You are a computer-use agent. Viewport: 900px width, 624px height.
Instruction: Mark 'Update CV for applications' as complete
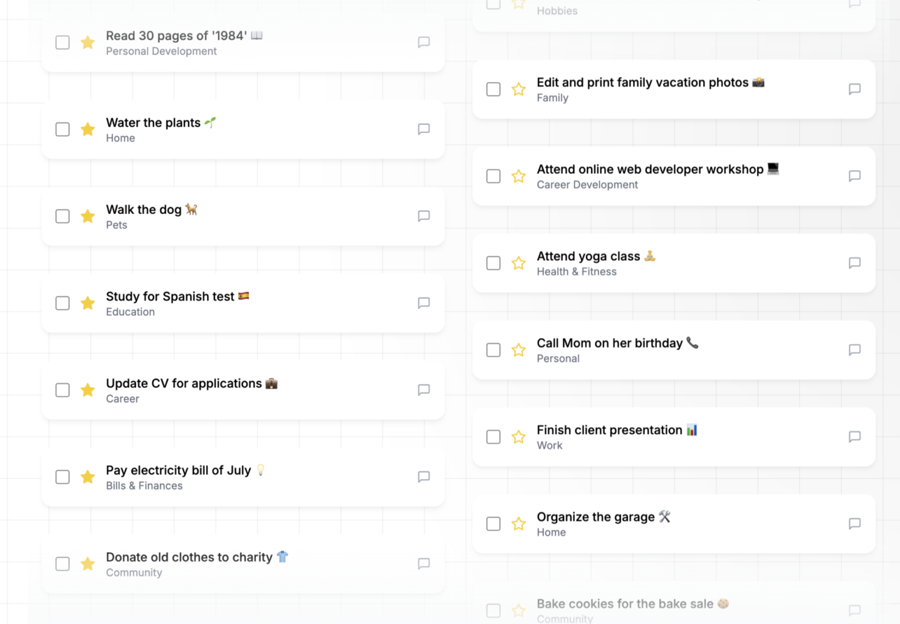coord(62,390)
